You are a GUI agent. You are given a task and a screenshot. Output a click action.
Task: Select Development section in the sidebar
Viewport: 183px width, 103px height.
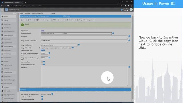click(x=9, y=35)
